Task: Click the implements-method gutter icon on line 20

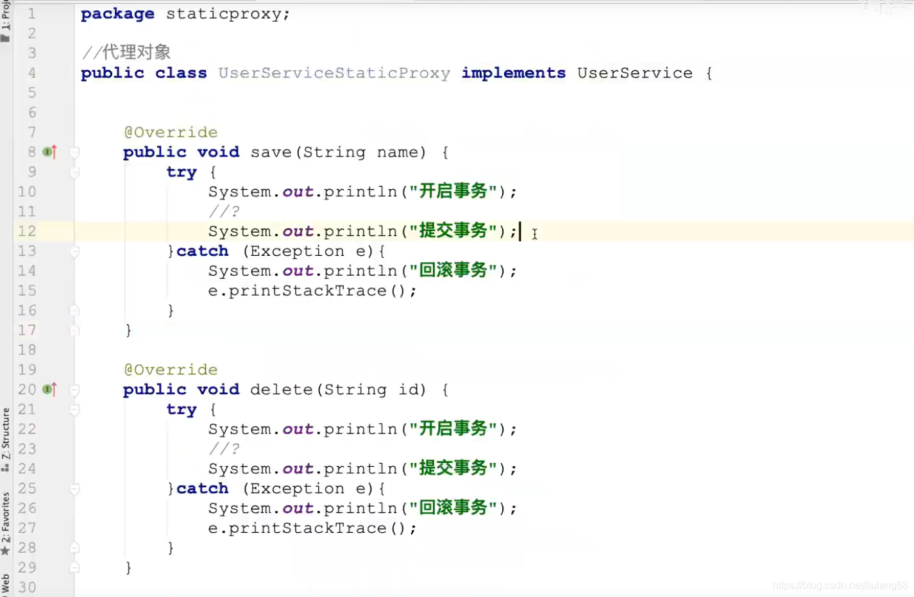Action: (50, 389)
